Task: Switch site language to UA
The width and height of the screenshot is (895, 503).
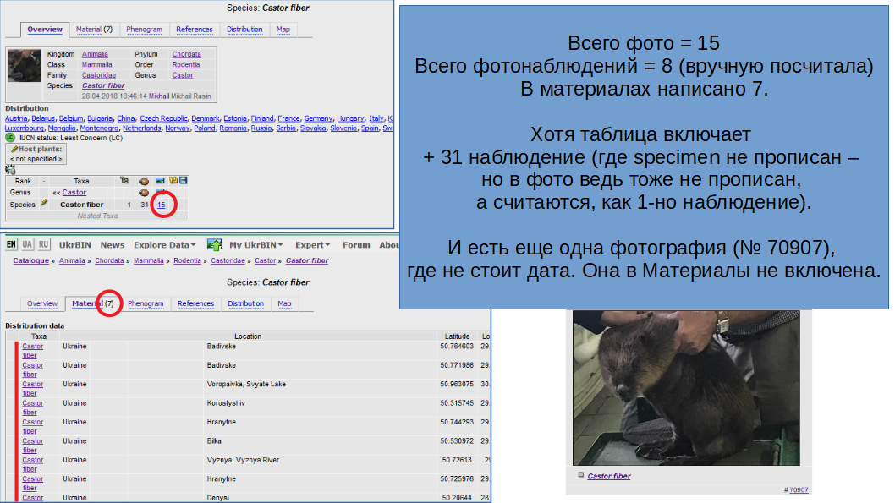Action: (x=27, y=244)
